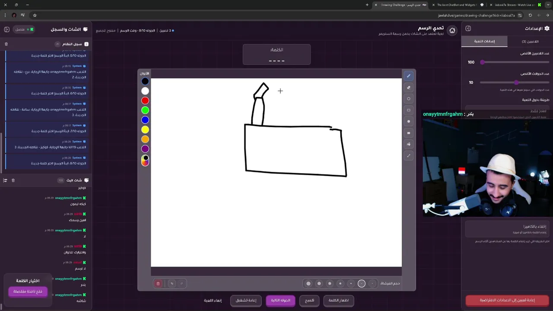Undo the last drawing stroke

pos(172,283)
